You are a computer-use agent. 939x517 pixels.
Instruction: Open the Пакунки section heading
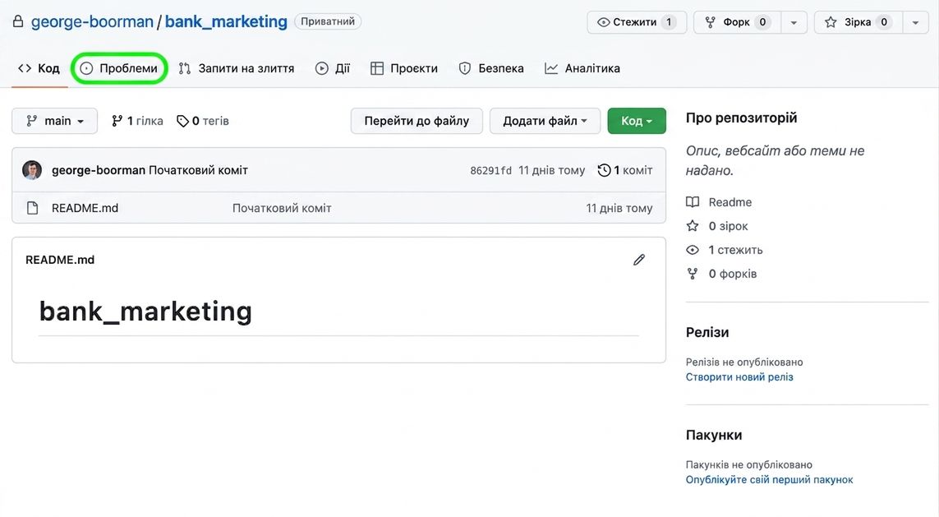714,435
